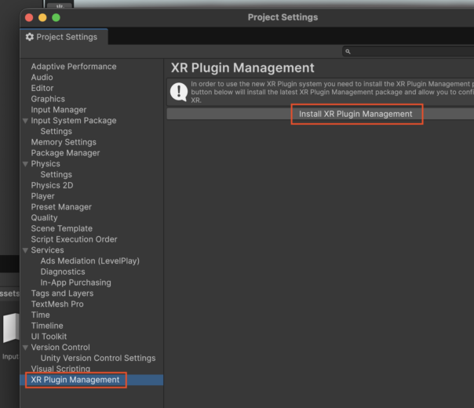Screen dimensions: 474x408
Task: Select TextMesh Pro settings
Action: [57, 304]
